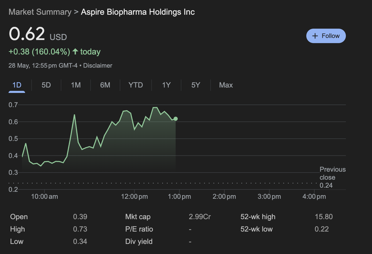Click the 10:00 am axis label
Screen dimensions: 372x254
pos(44,196)
